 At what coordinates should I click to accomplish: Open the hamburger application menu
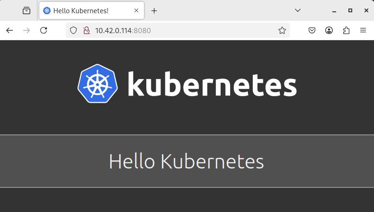pos(363,30)
